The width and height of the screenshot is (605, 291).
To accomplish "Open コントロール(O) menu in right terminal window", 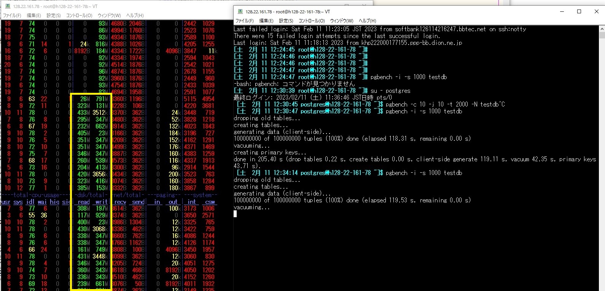I will pos(311,21).
